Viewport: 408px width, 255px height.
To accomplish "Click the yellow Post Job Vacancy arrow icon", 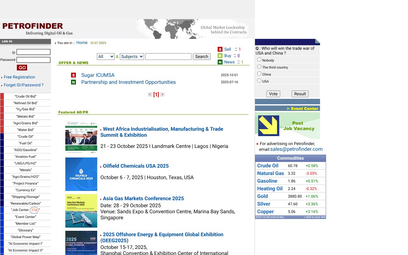I will point(268,125).
